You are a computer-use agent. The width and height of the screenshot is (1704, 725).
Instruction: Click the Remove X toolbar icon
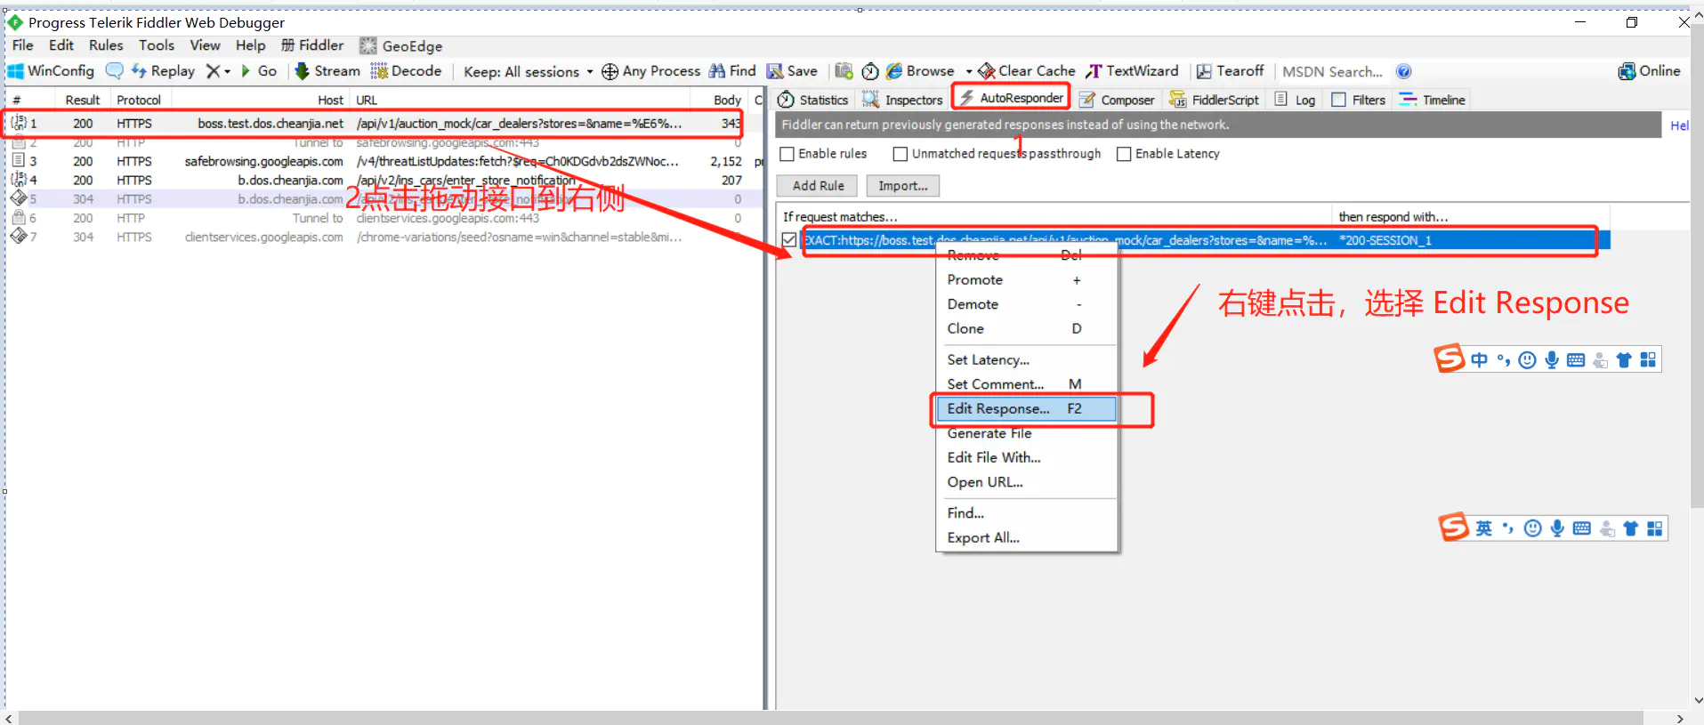(213, 71)
